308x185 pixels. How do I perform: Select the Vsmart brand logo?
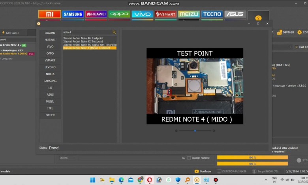click(165, 14)
